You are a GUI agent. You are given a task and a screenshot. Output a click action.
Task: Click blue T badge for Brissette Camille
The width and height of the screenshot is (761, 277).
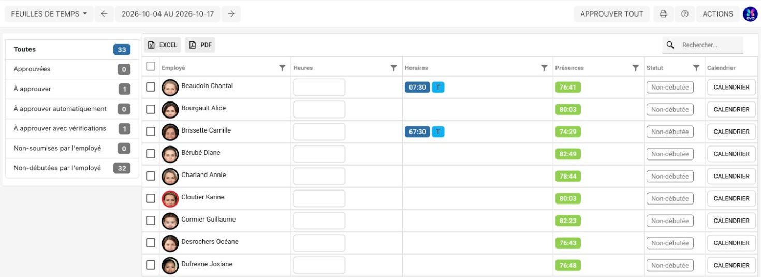(438, 132)
